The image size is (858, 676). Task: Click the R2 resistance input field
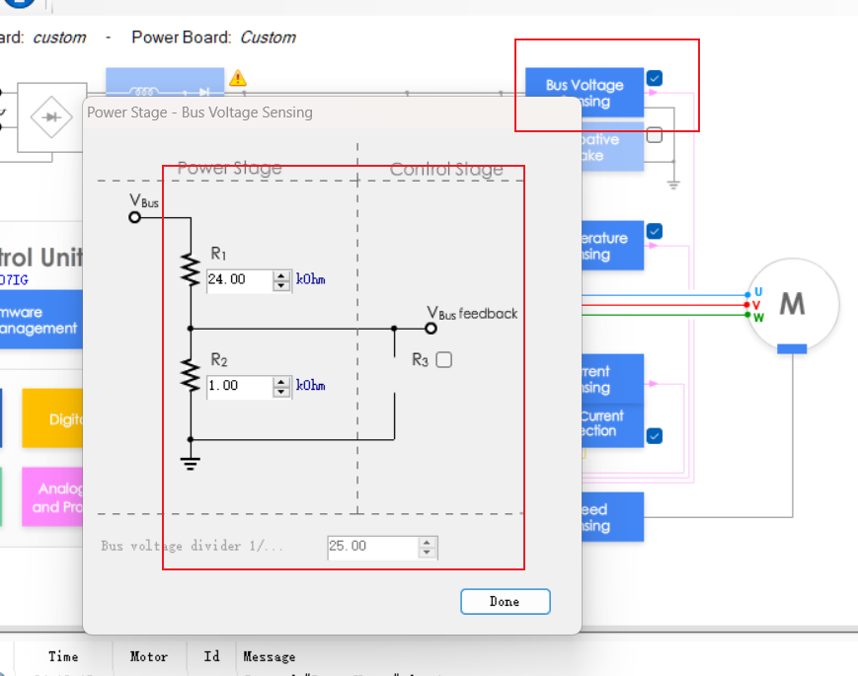(238, 386)
